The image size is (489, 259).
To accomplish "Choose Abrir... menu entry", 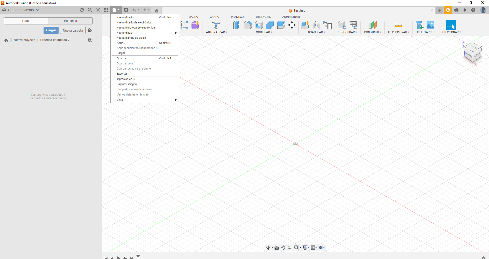I will coord(145,43).
